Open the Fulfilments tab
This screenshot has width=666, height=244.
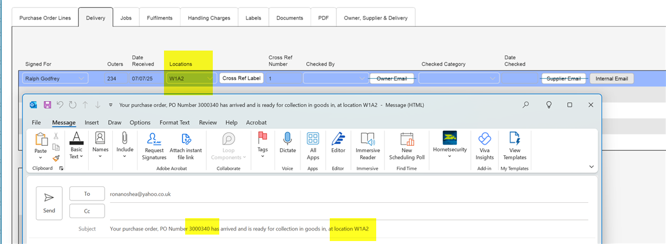pyautogui.click(x=160, y=18)
